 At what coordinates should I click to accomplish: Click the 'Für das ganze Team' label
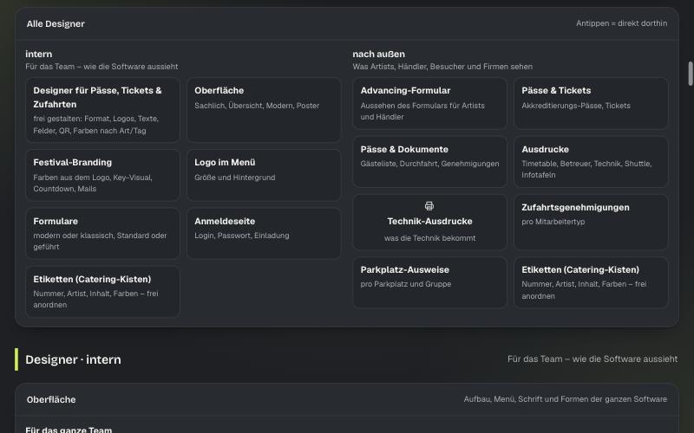click(x=69, y=430)
